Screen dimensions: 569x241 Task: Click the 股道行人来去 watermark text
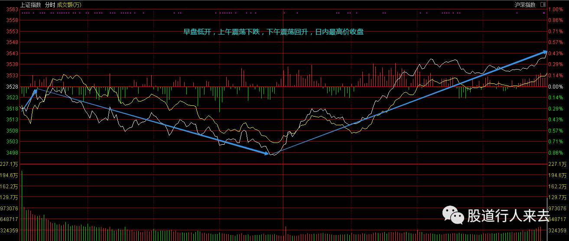click(x=508, y=216)
